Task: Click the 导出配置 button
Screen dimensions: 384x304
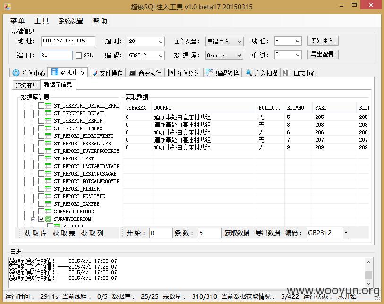Action: (x=323, y=55)
